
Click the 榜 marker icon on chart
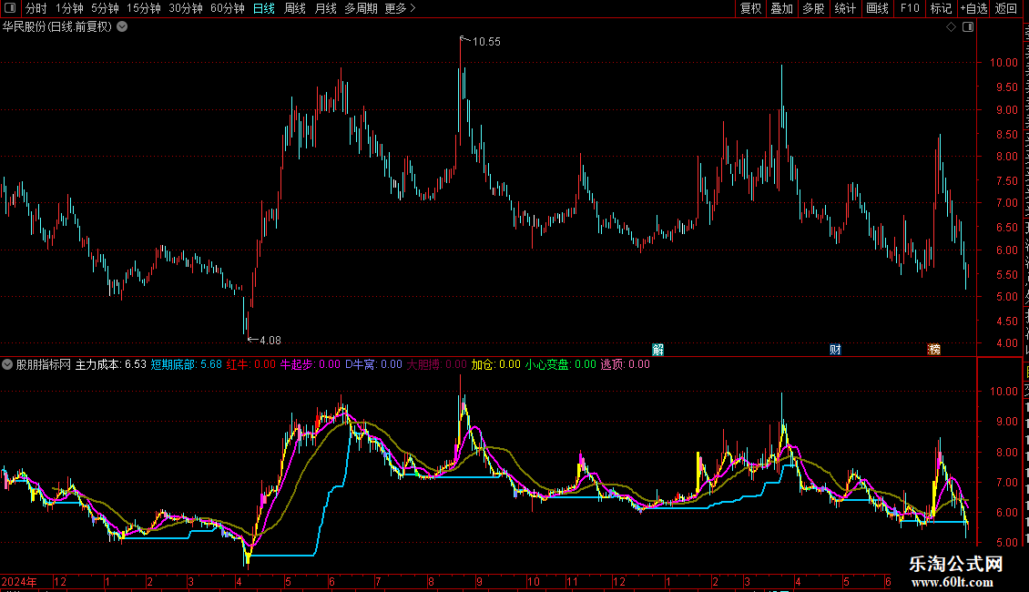934,349
